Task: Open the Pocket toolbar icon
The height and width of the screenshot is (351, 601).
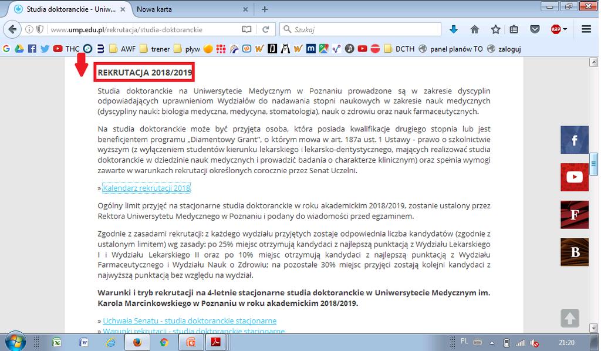Action: click(x=535, y=29)
